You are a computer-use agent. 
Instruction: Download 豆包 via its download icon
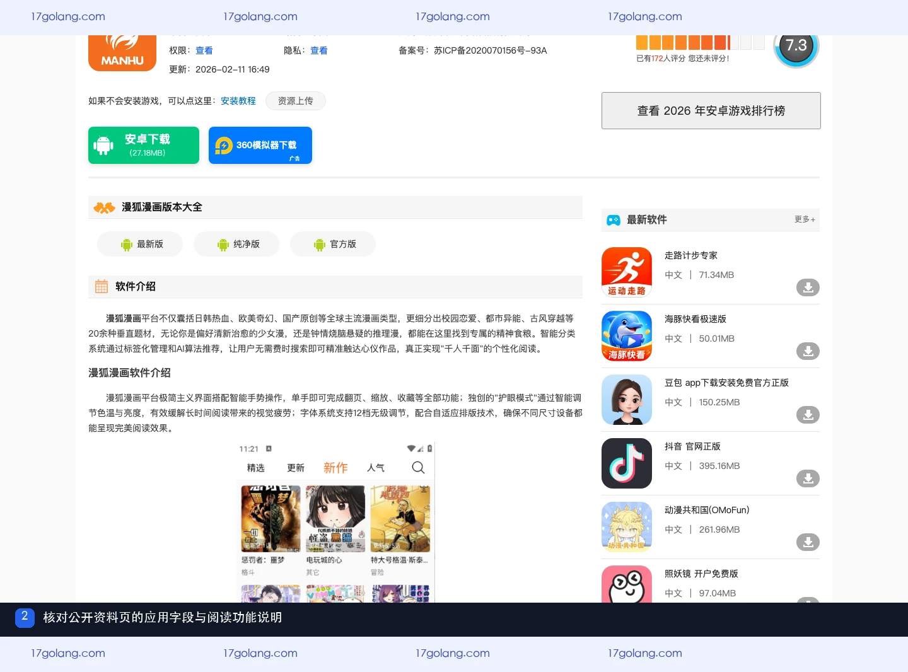(x=808, y=415)
